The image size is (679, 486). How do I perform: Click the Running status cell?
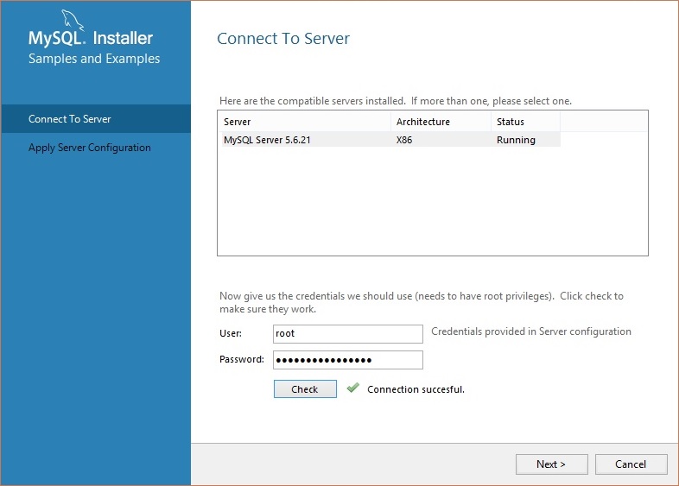[x=516, y=140]
